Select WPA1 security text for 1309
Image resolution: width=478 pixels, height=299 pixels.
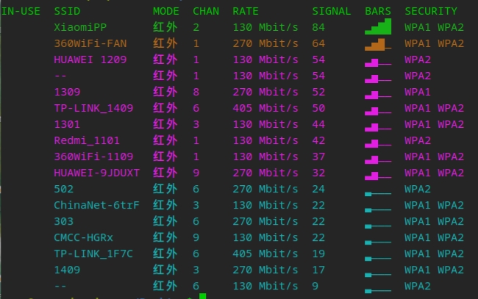(418, 92)
